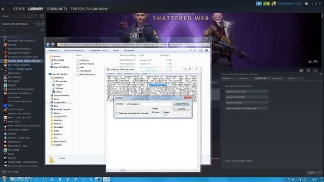
Task: Click the home icon above Properties window
Action: (x=301, y=71)
